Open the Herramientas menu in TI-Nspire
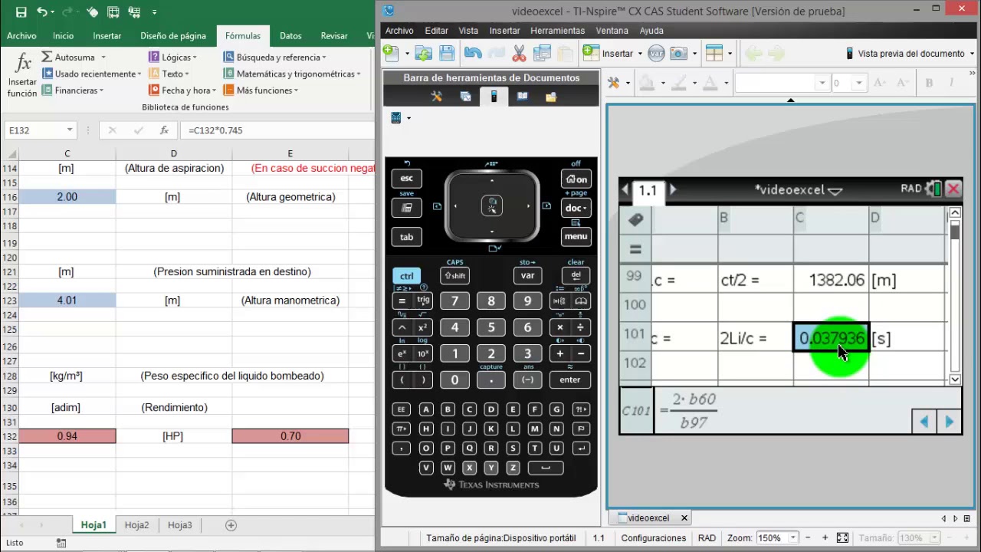The width and height of the screenshot is (981, 552). click(x=557, y=31)
